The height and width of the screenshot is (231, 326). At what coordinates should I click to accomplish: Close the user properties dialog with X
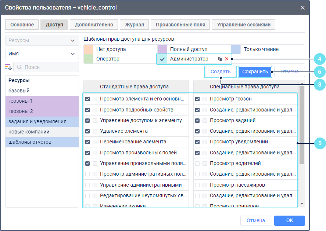point(302,7)
